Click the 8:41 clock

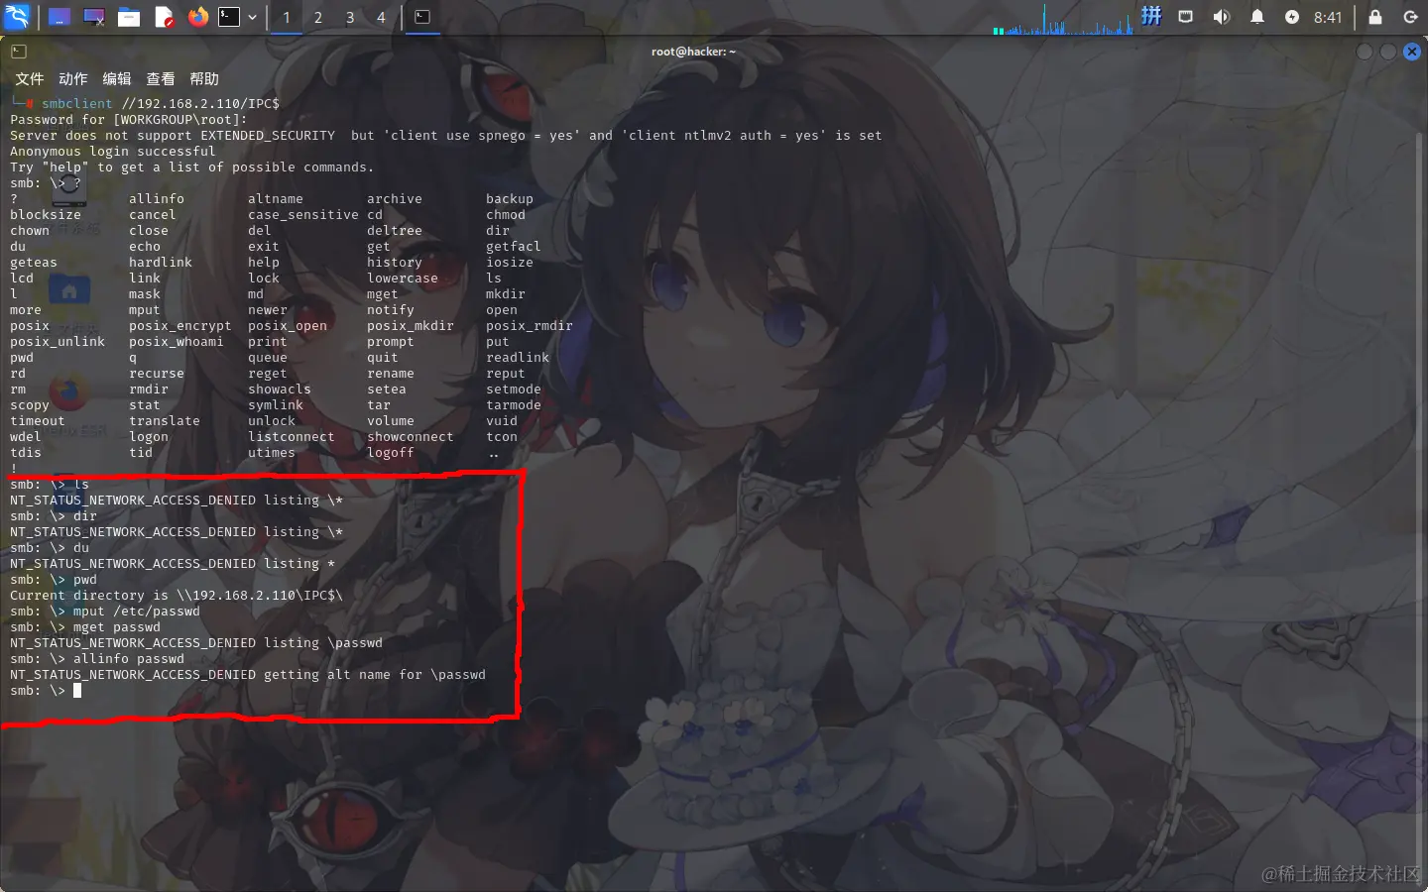point(1328,17)
